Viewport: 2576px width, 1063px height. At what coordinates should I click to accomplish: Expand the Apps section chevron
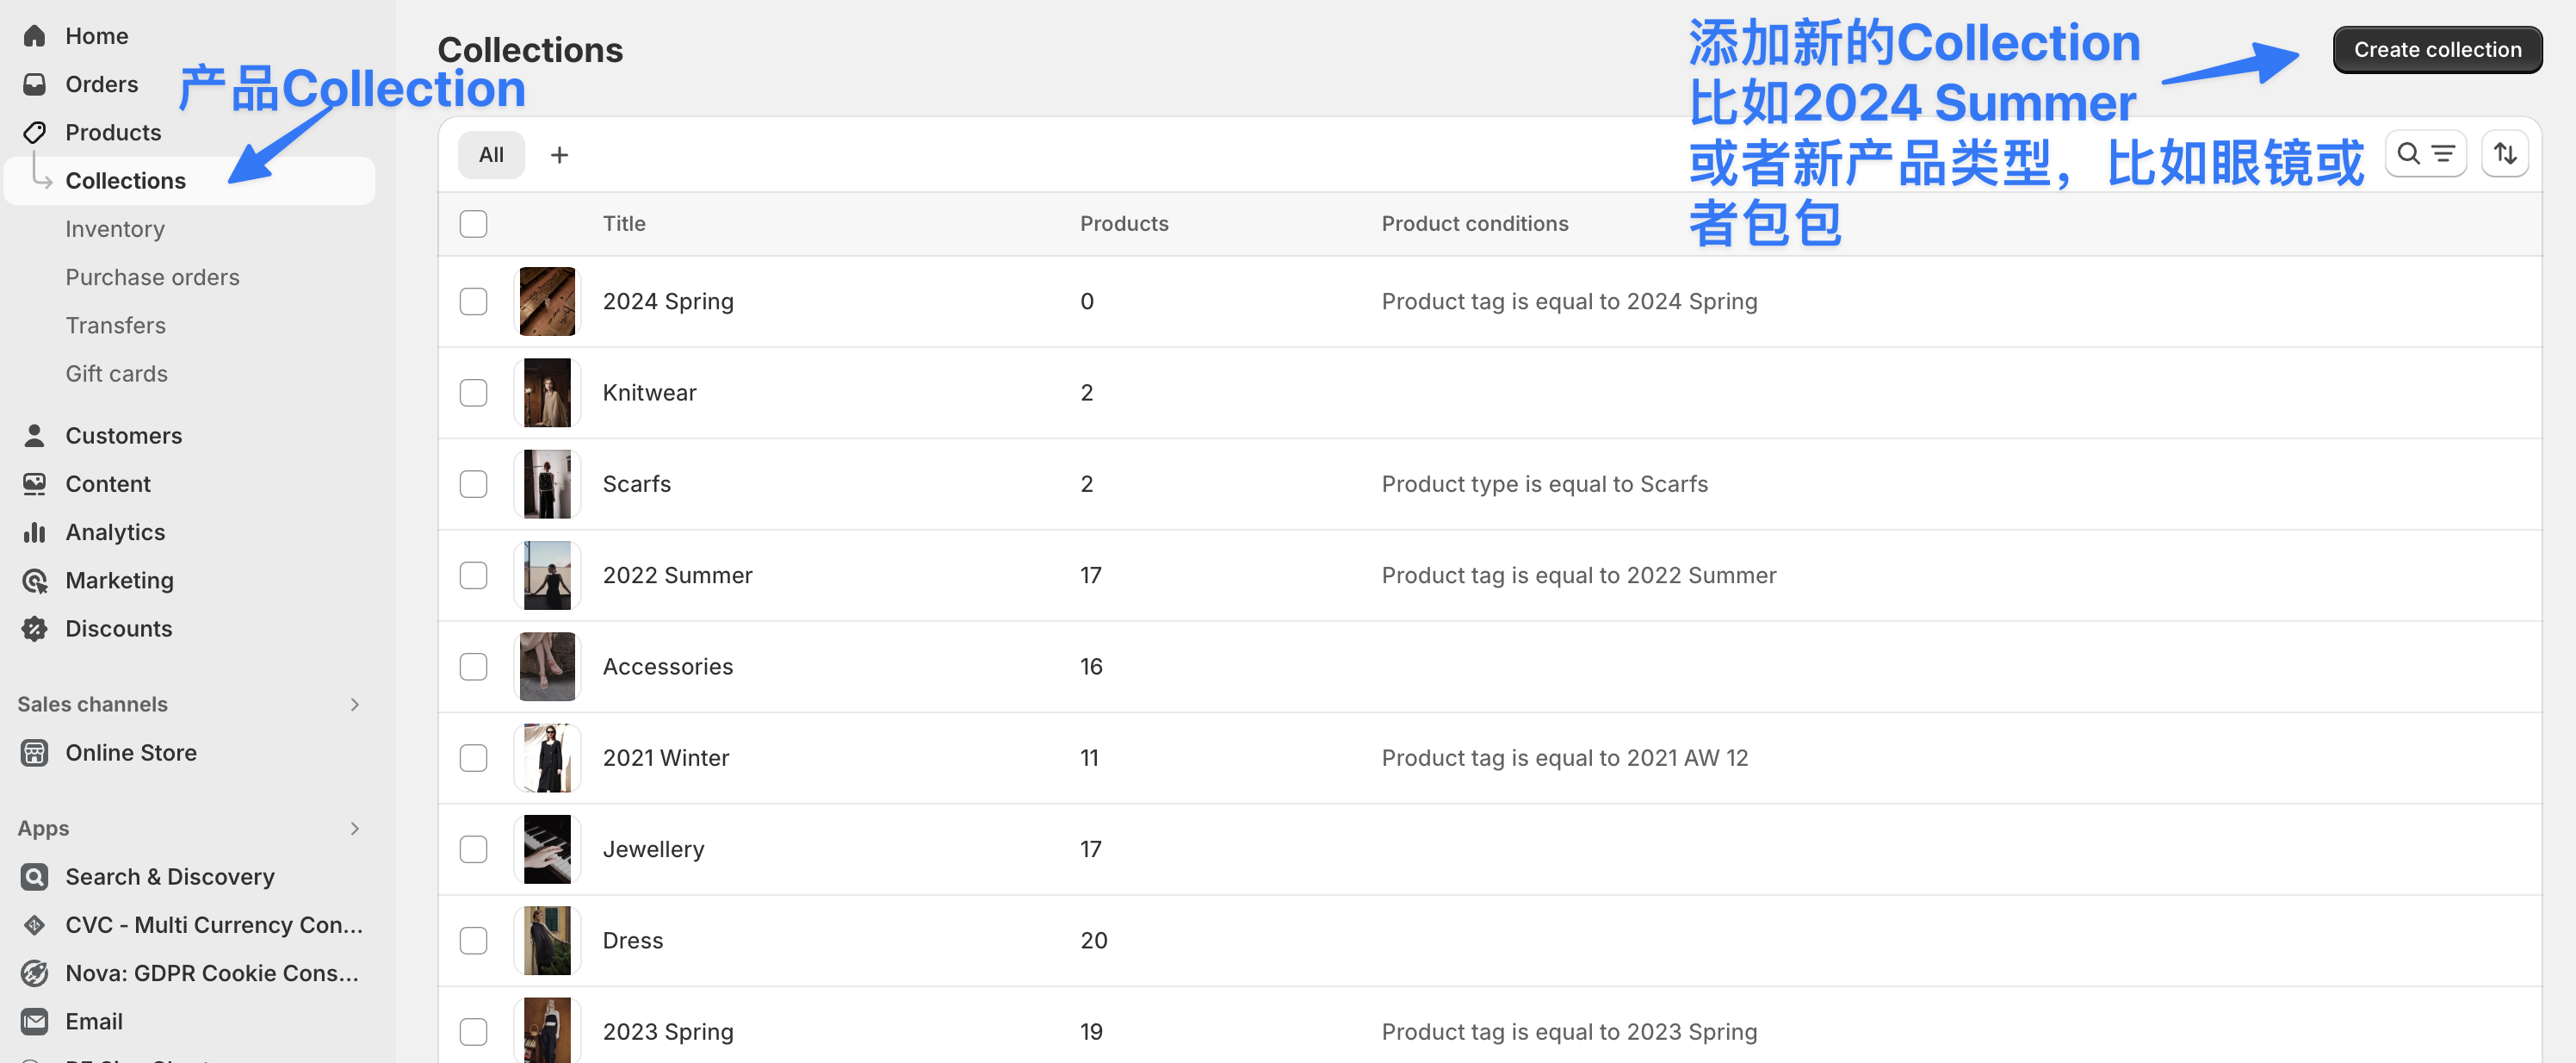[x=354, y=829]
